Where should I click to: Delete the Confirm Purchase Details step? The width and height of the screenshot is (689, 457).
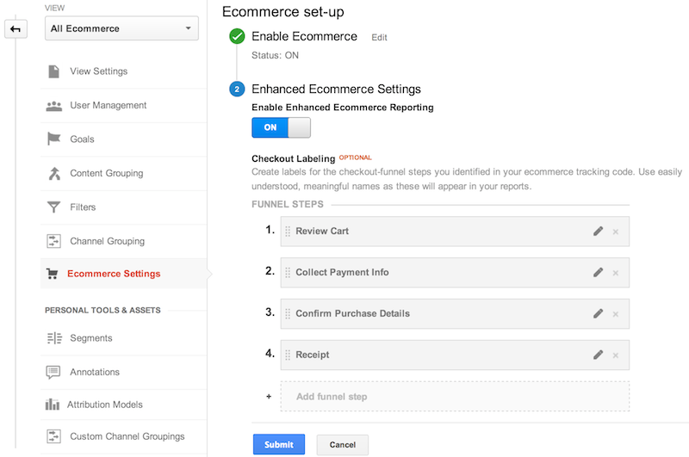(x=615, y=314)
